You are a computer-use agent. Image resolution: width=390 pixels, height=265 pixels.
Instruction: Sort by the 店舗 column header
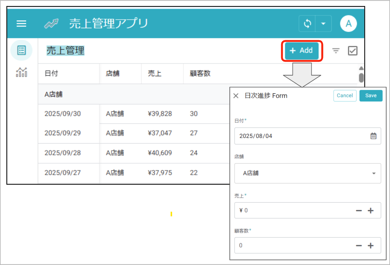click(x=113, y=73)
